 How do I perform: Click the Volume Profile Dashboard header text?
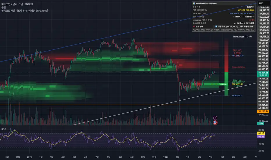206,3
